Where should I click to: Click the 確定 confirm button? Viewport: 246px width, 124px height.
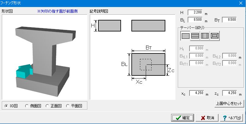(182, 118)
